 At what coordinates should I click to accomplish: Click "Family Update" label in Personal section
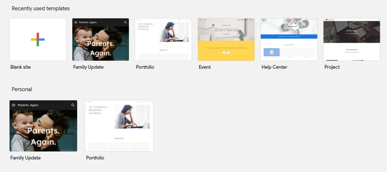tap(25, 158)
